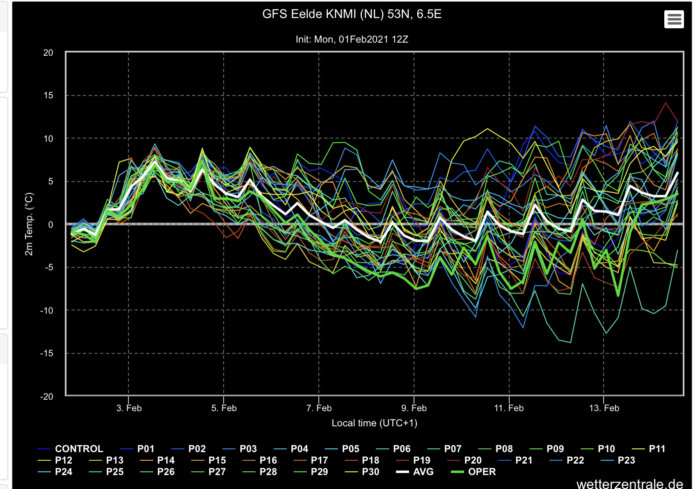Hide the P17 series
This screenshot has width=700, height=489.
(311, 460)
